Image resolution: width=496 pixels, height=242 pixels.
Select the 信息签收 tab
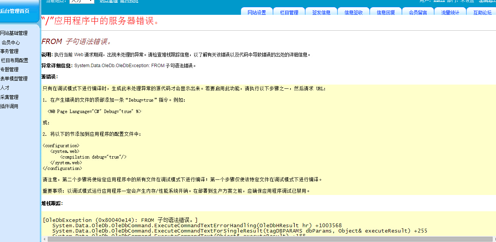pyautogui.click(x=353, y=12)
